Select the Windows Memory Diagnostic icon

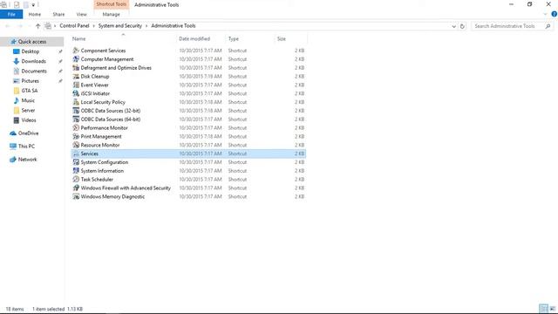point(76,196)
